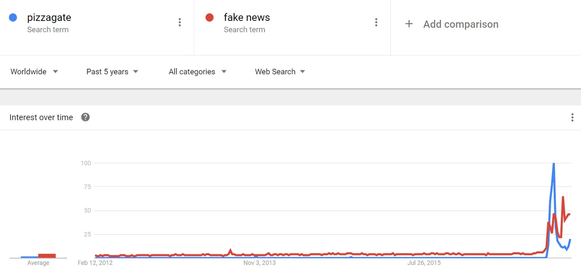Viewport: 581px width, 280px height.
Task: Click the red Average bar
Action: [x=47, y=256]
